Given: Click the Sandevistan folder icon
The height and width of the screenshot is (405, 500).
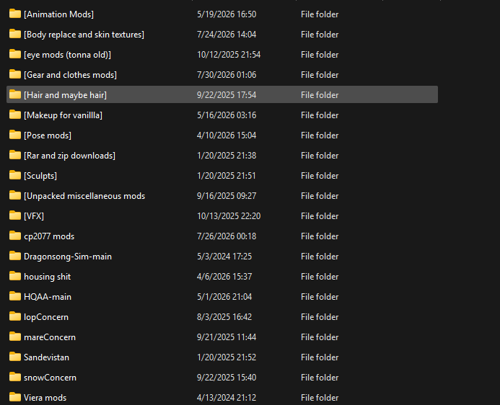Looking at the screenshot, I should (x=15, y=357).
